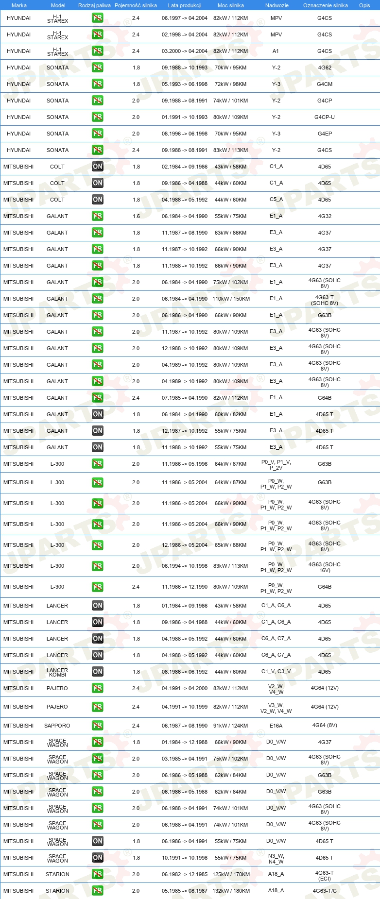The width and height of the screenshot is (380, 899).
Task: Click petrol icon in Pajero 04.1991 -> 10.1999 row
Action: click(97, 707)
